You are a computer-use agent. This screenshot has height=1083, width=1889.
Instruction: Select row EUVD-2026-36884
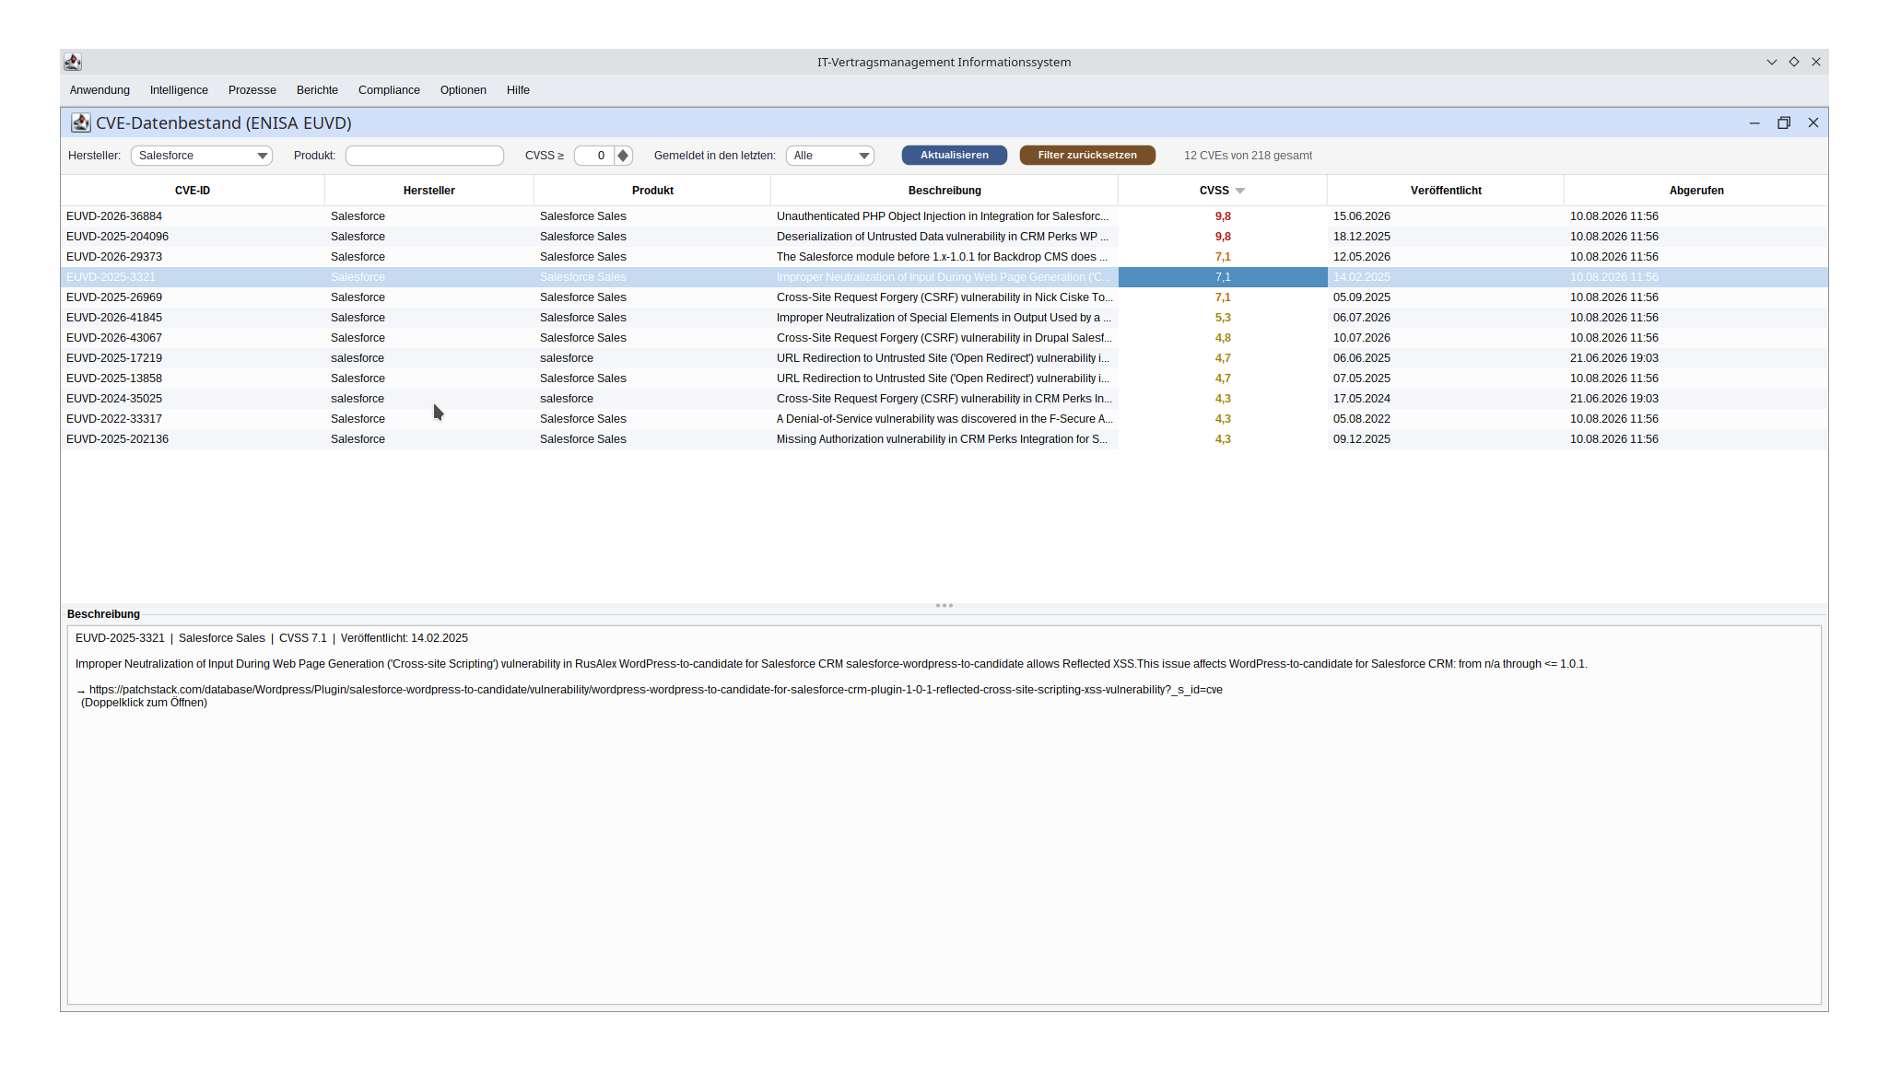[944, 216]
